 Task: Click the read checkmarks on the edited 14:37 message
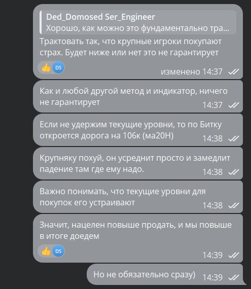(x=233, y=71)
